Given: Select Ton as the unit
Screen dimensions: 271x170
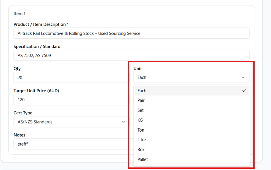Looking at the screenshot, I should tap(192, 130).
